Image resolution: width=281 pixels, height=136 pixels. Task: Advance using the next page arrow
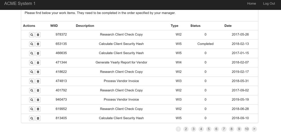point(254,129)
